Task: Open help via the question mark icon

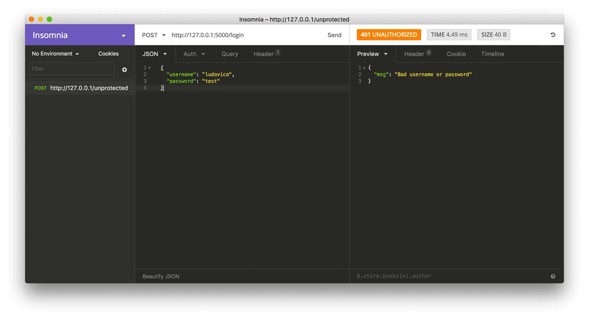Action: (553, 276)
